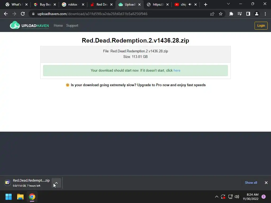The height and width of the screenshot is (203, 271).
Task: Open the Windows Start menu
Action: pos(8,197)
